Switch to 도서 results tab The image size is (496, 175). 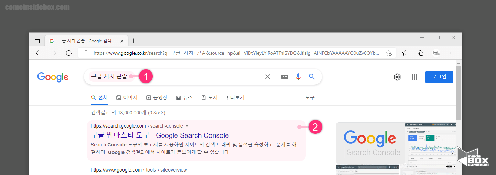click(x=209, y=98)
